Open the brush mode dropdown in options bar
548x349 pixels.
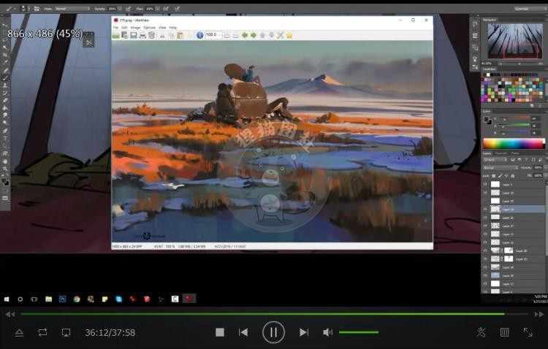(72, 8)
